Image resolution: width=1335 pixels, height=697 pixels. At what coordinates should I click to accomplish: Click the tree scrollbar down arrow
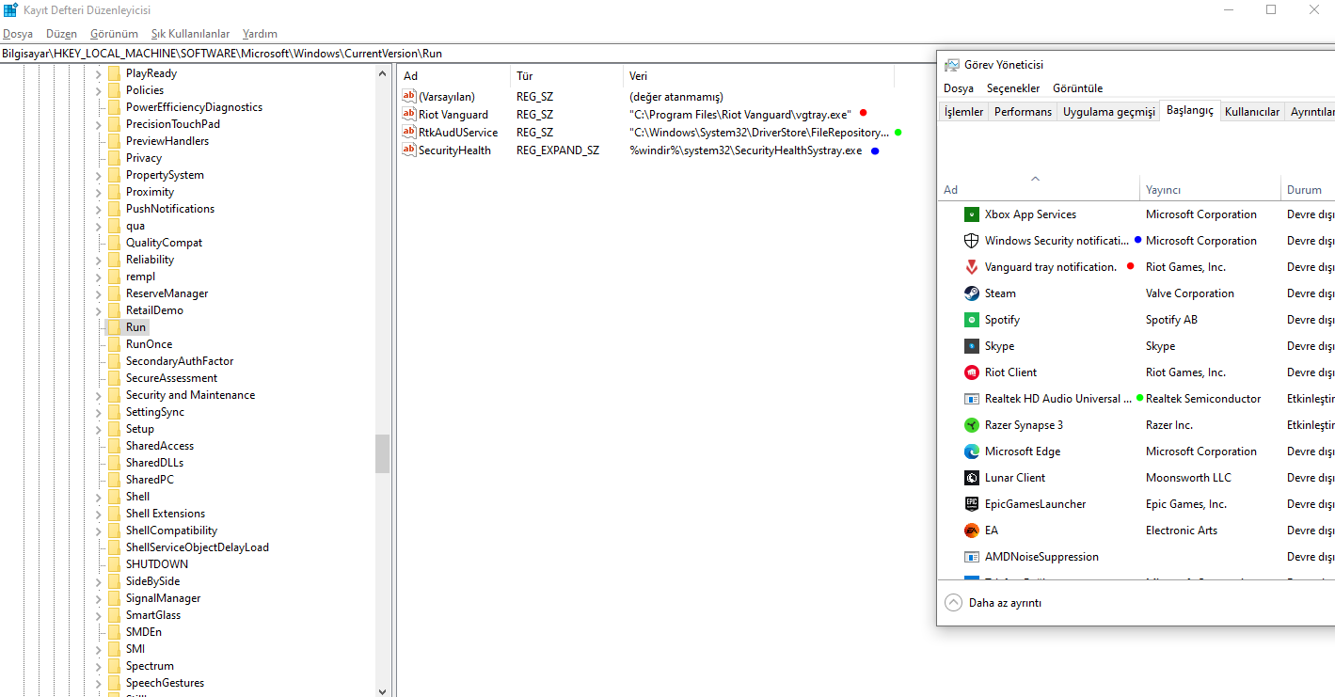pos(382,690)
